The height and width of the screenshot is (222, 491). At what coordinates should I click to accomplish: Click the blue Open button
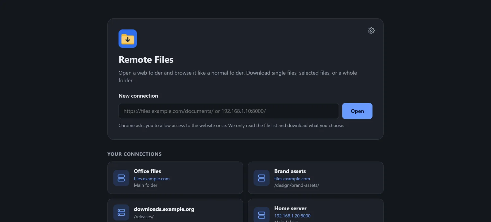tap(357, 111)
